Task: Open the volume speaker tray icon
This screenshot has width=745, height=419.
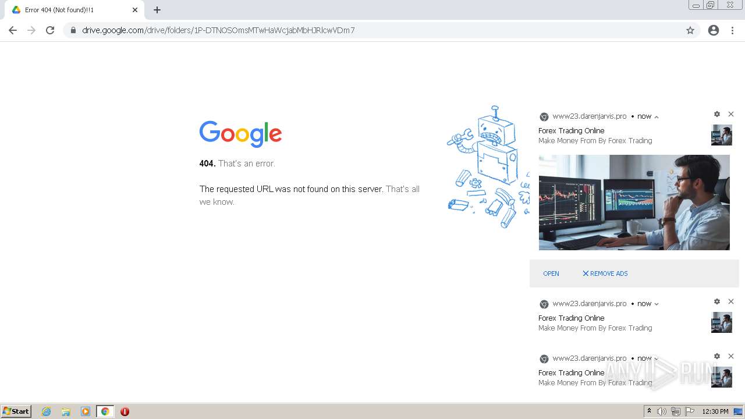Action: (662, 411)
